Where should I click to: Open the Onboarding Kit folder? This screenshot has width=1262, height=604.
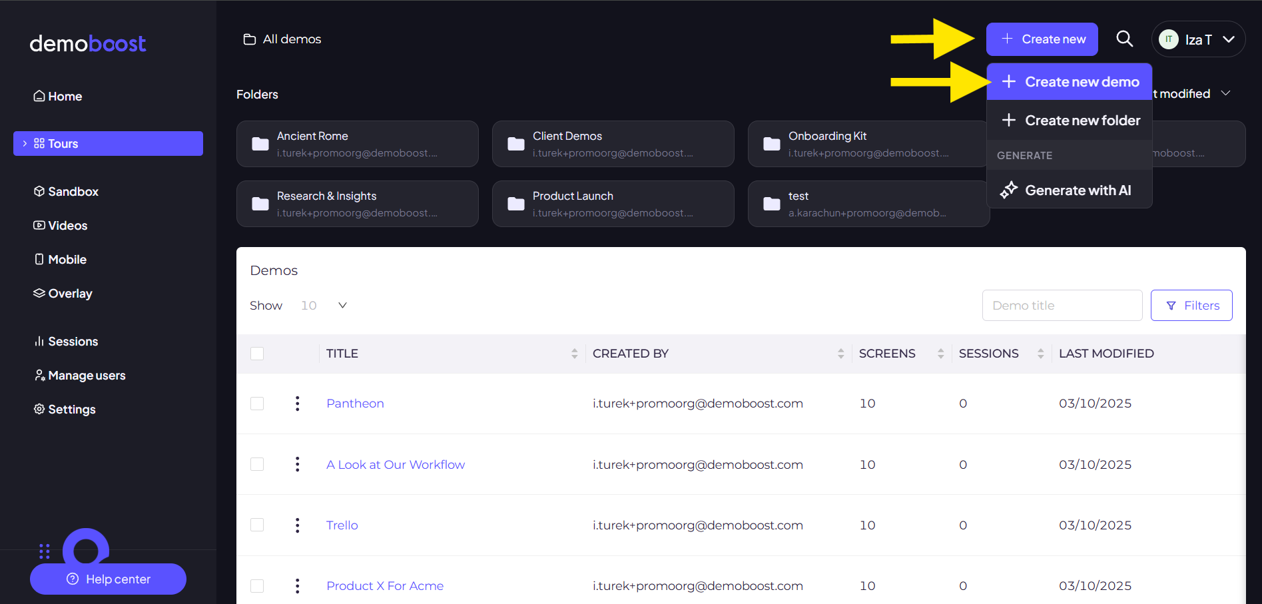[x=867, y=144]
